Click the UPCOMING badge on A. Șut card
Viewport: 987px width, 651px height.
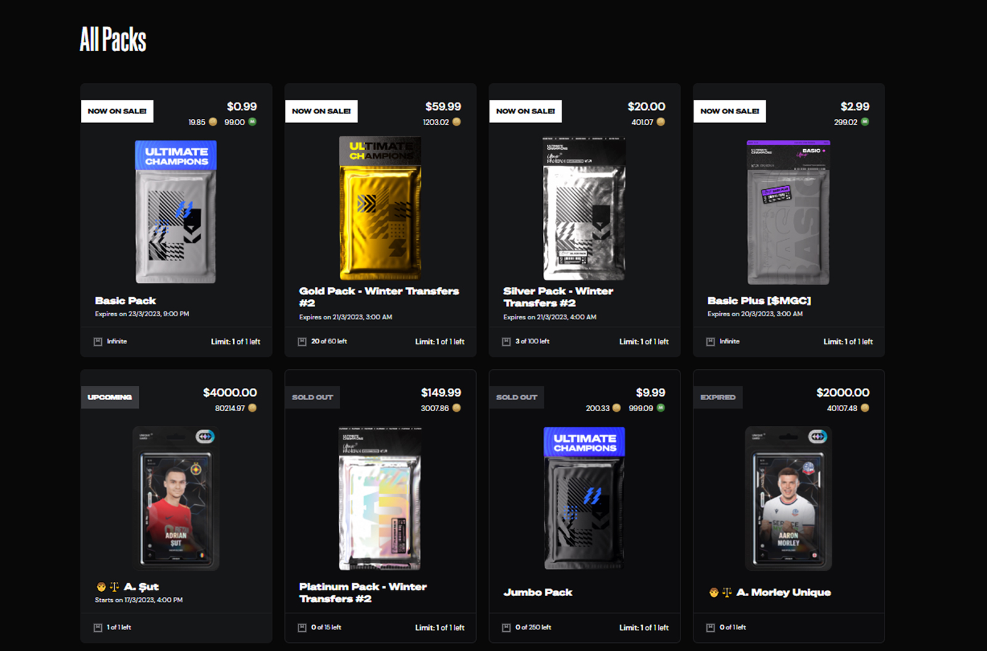coord(110,398)
